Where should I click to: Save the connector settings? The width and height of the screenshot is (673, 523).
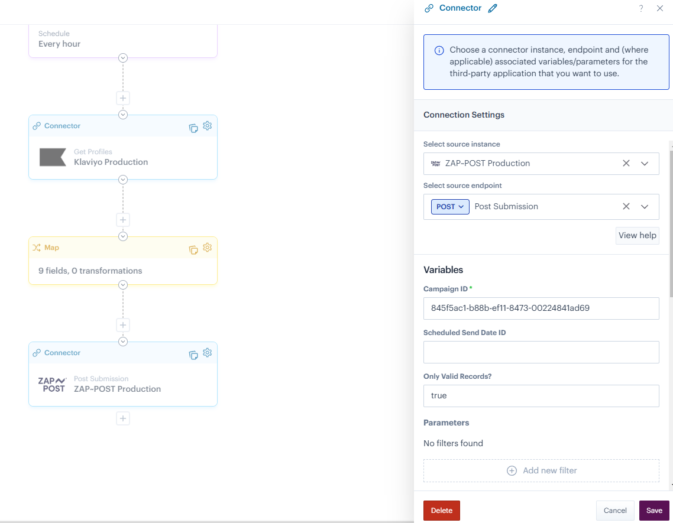point(653,511)
